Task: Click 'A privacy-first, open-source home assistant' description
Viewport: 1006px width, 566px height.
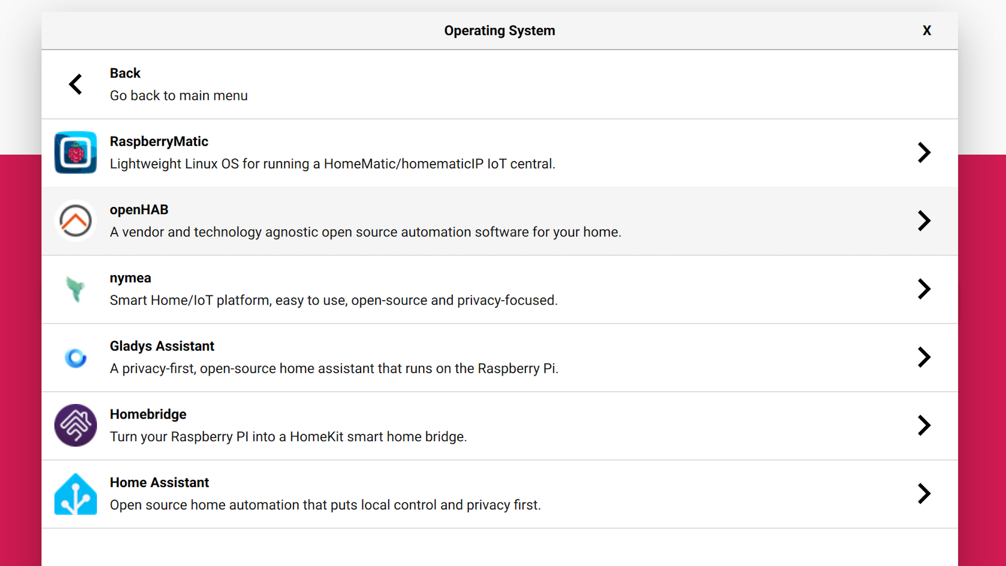Action: (x=334, y=368)
